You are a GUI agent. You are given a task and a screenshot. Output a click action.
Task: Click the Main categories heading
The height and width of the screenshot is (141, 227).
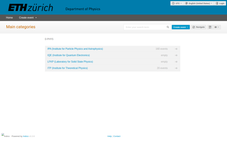point(21,27)
